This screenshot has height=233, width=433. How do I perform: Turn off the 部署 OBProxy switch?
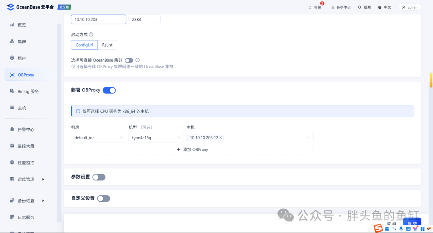pyautogui.click(x=109, y=90)
